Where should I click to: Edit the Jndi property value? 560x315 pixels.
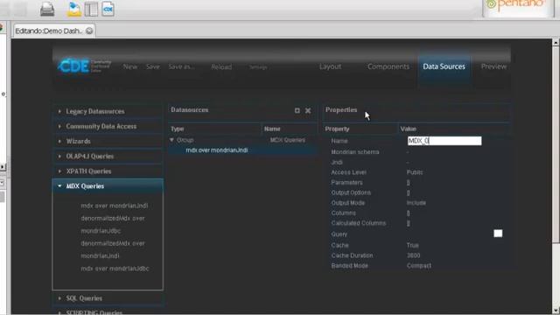click(x=408, y=163)
